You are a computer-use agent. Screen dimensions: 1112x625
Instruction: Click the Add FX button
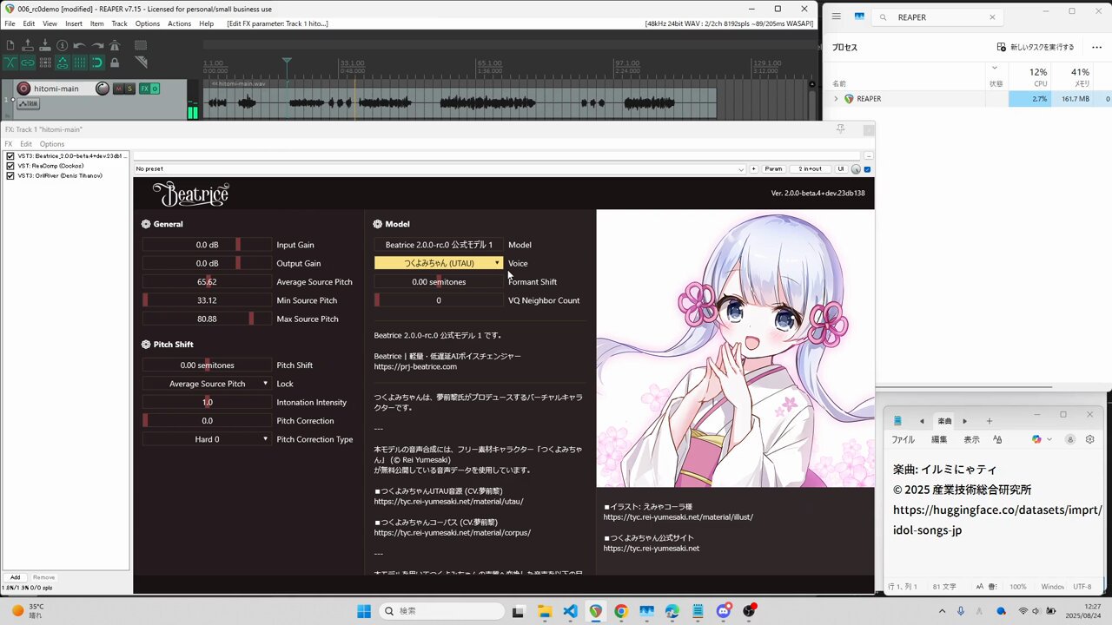point(15,577)
